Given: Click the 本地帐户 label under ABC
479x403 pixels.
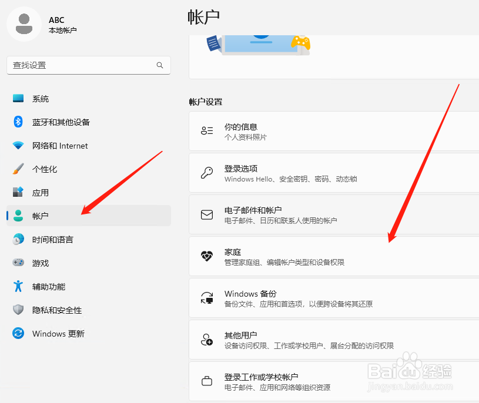Looking at the screenshot, I should point(63,30).
